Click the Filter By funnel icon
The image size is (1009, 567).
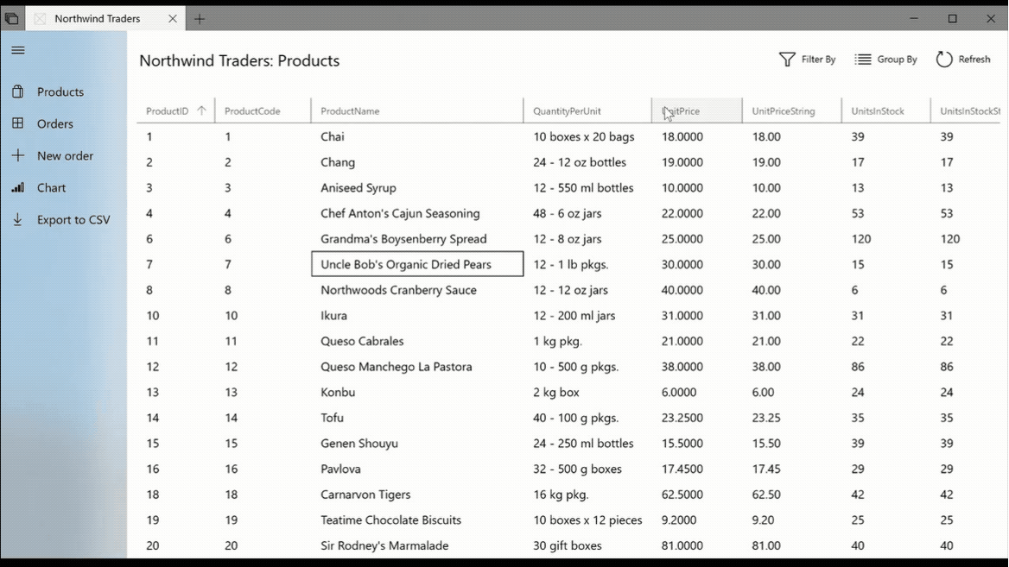(786, 59)
